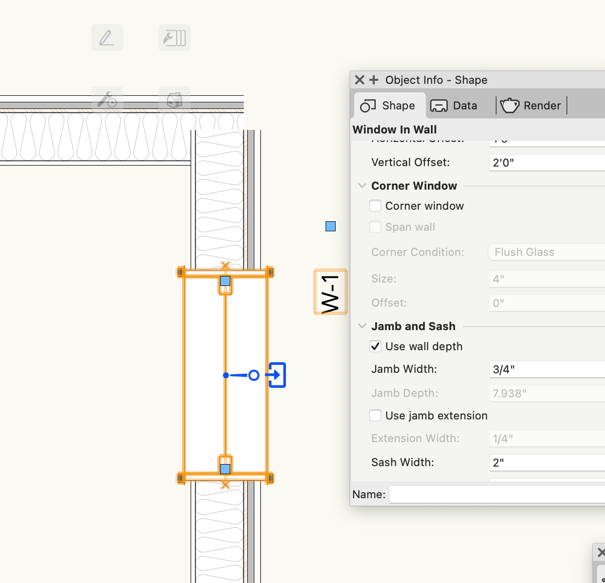Click the blue flip arrow on the window

[276, 375]
